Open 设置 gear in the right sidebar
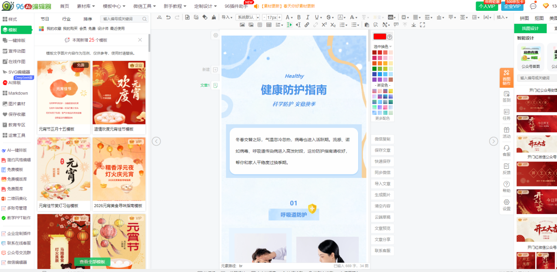557x272 pixels. (x=507, y=205)
